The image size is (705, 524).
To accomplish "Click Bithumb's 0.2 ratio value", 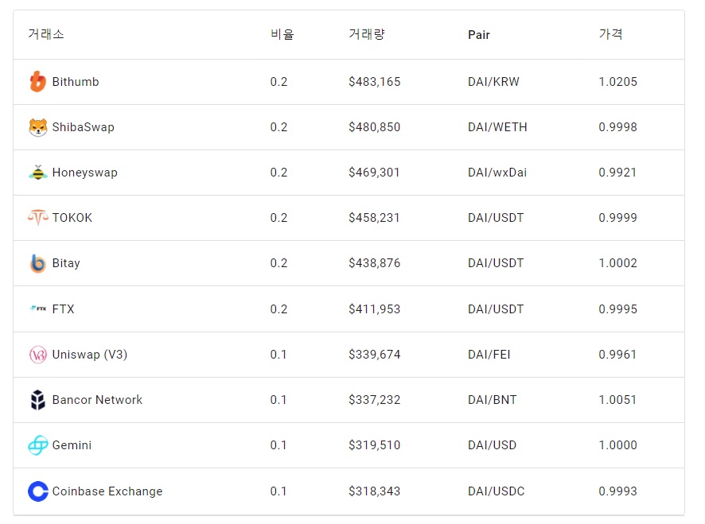I will (x=278, y=82).
